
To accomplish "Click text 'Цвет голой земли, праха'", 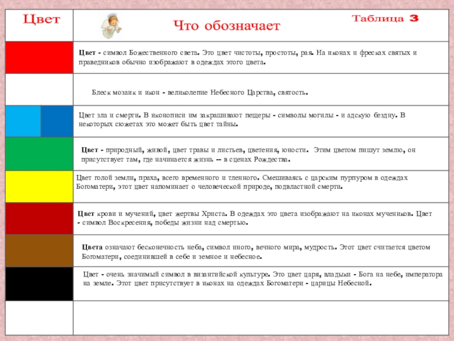I will coord(117,178).
